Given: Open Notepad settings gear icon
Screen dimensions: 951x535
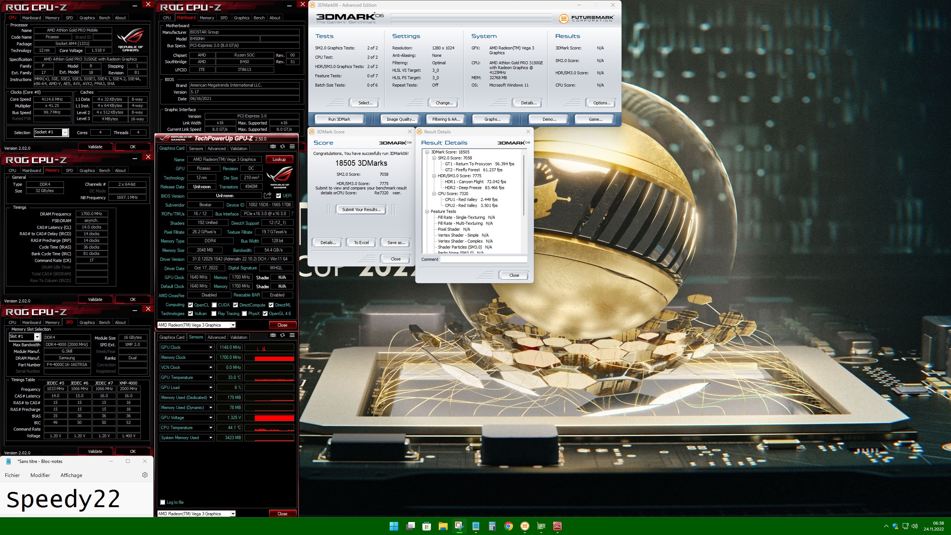Looking at the screenshot, I should click(x=145, y=475).
